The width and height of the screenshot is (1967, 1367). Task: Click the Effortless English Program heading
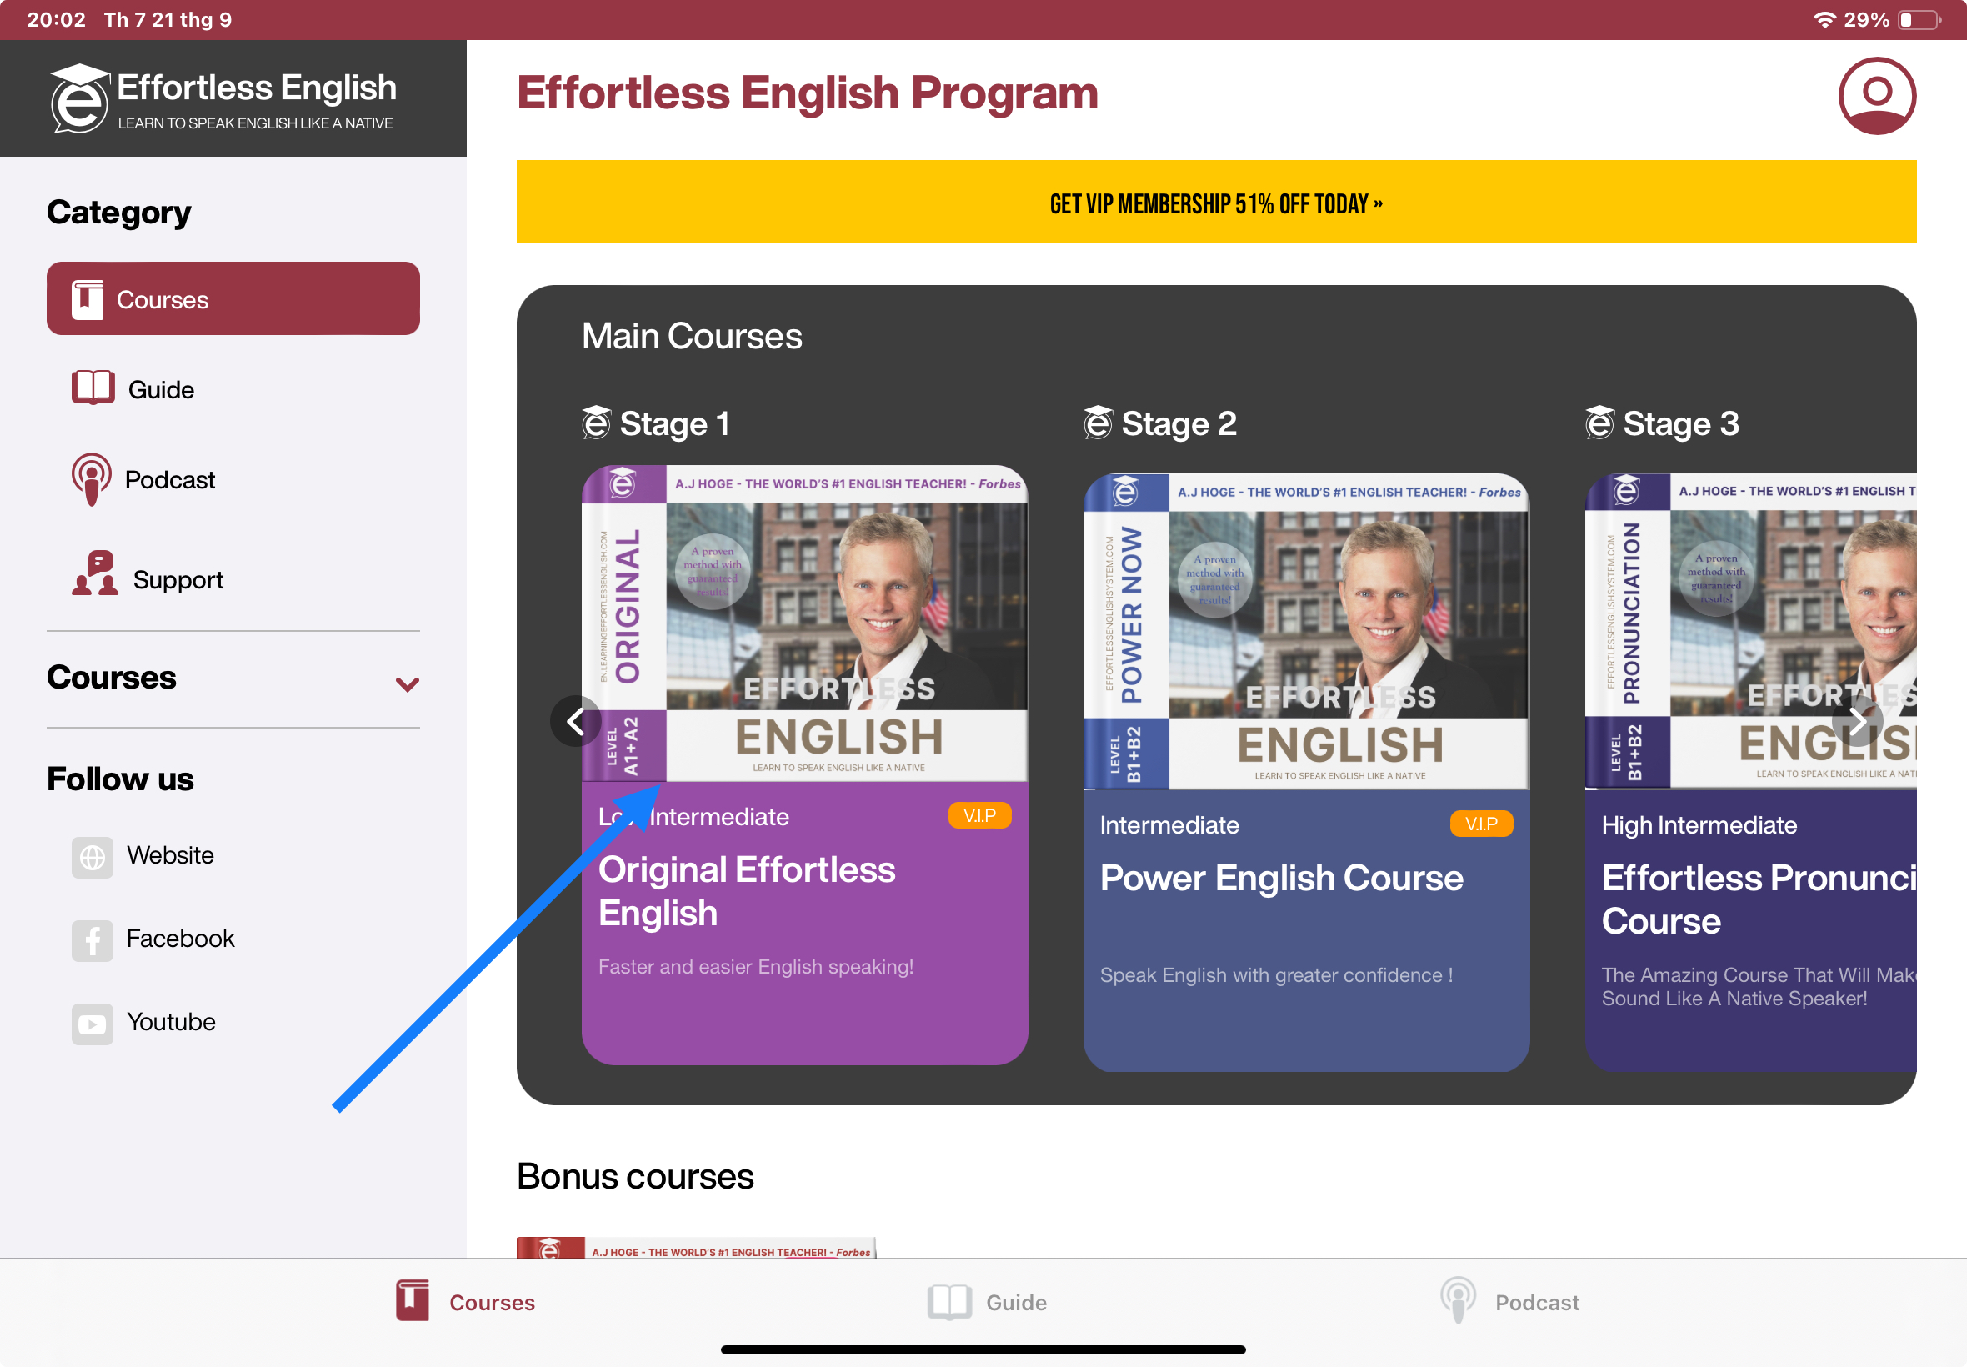click(807, 93)
